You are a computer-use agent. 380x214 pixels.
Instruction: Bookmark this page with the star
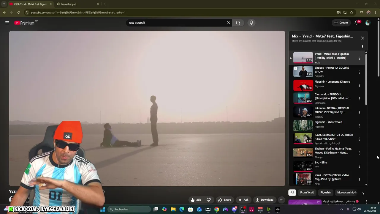351,12
